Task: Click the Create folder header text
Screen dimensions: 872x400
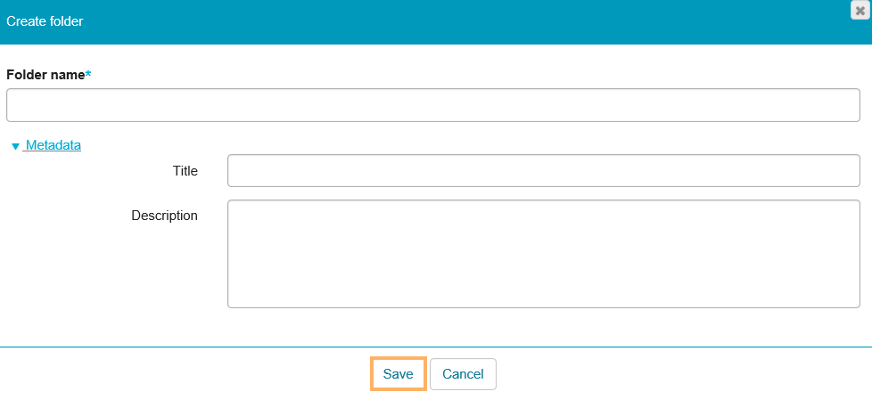Action: (x=45, y=21)
